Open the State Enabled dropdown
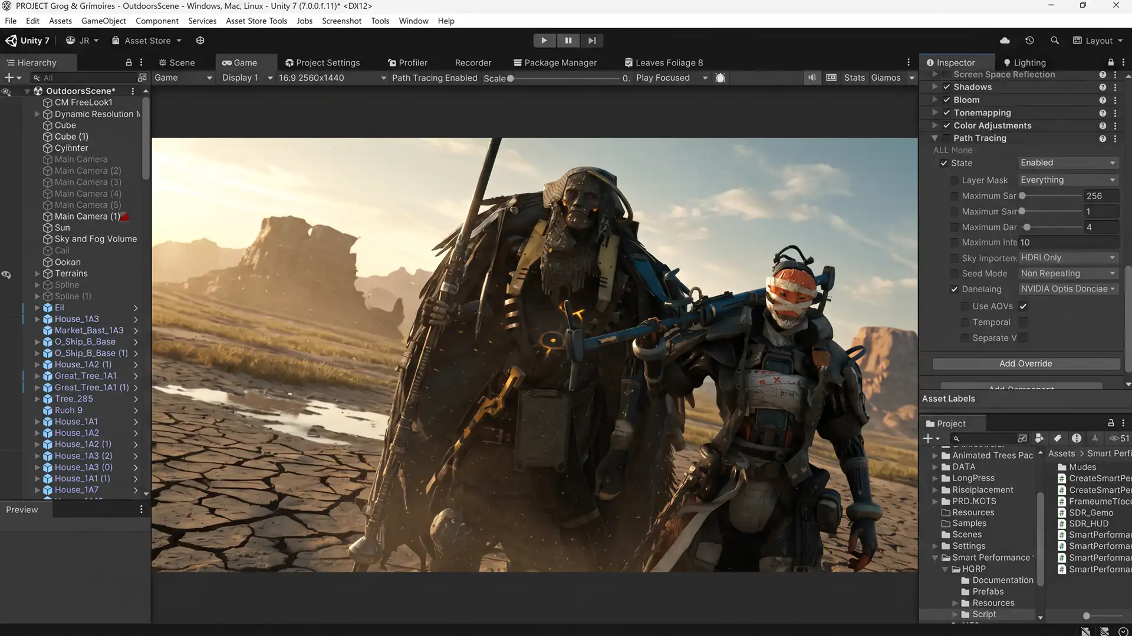1132x636 pixels. click(x=1068, y=163)
